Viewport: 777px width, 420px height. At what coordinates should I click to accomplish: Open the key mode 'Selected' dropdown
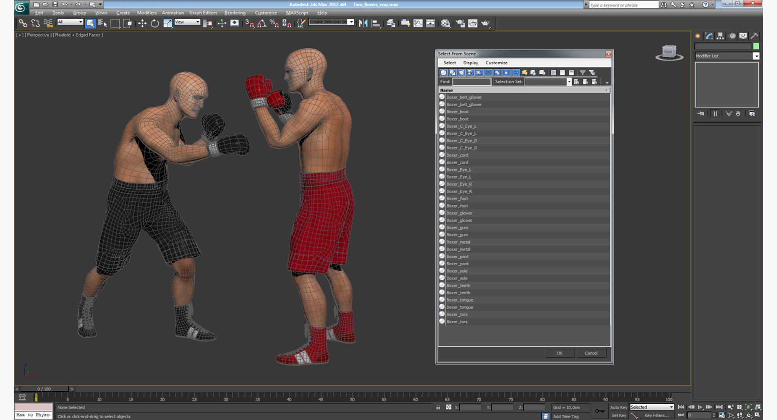click(x=652, y=407)
